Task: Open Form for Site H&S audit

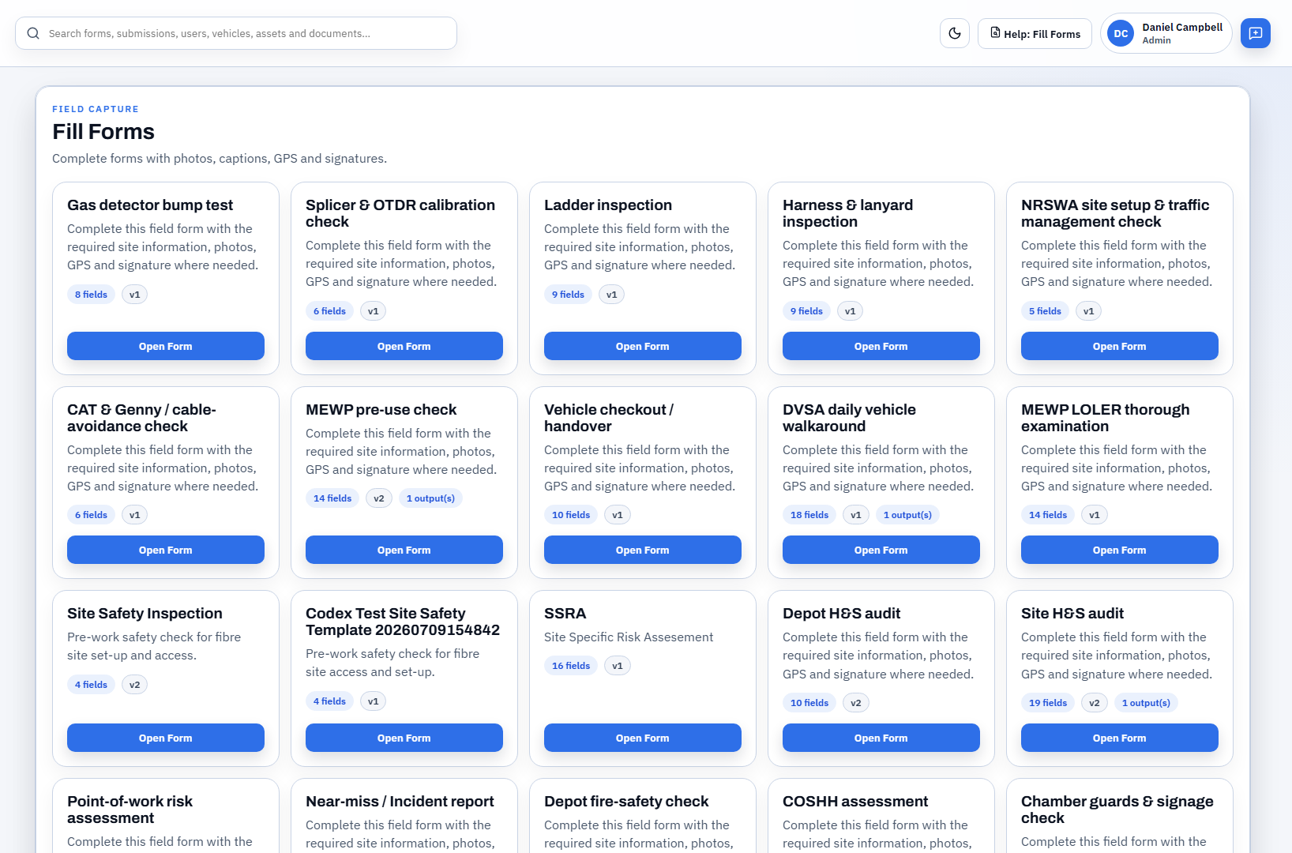Action: click(x=1120, y=738)
